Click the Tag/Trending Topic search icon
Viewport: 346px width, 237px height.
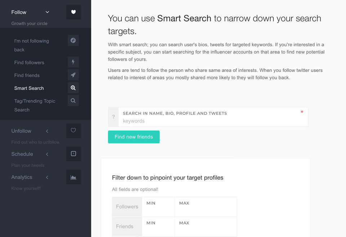tap(73, 101)
